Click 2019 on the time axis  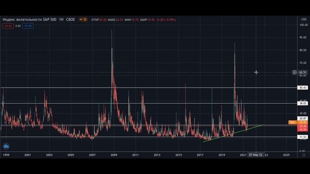pyautogui.click(x=222, y=155)
